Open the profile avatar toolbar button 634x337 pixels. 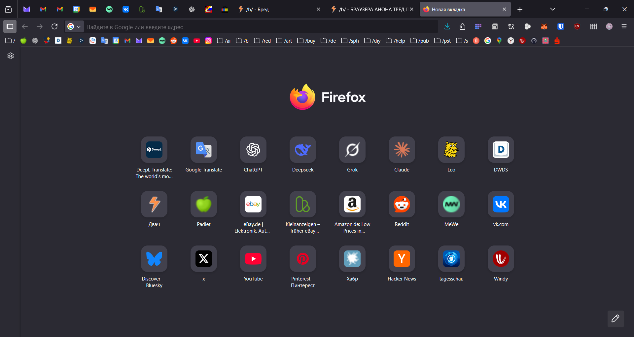point(609,26)
